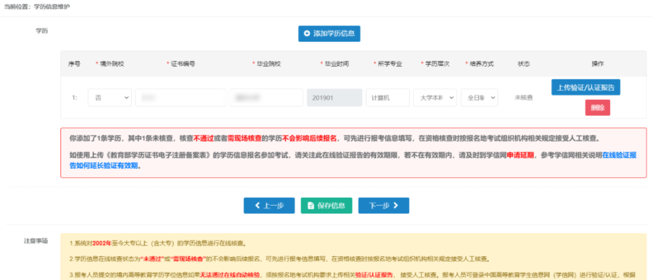Select the 毕业院校 text field
The width and height of the screenshot is (653, 280).
pyautogui.click(x=266, y=97)
